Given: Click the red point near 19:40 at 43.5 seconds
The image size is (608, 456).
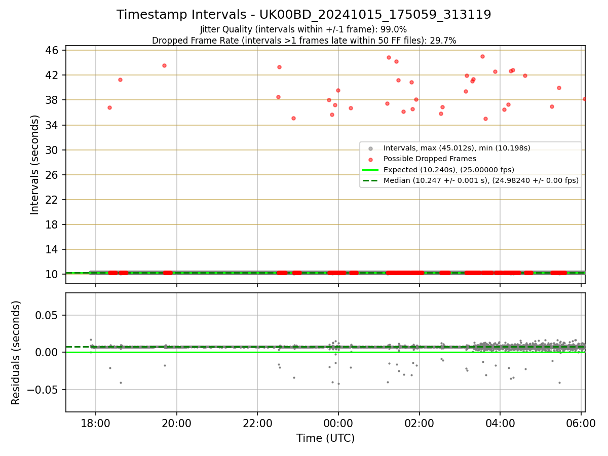Looking at the screenshot, I should tap(164, 65).
